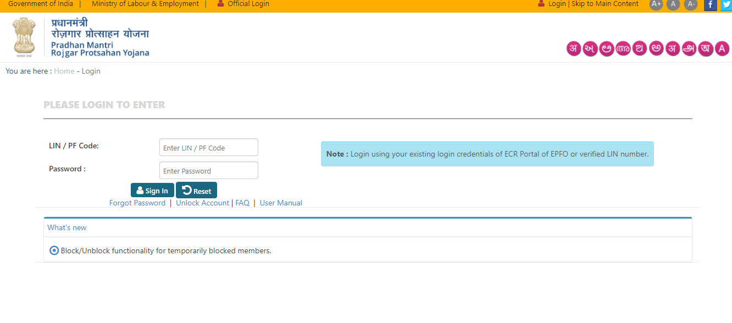Open the Ministry of Labour & Employment link
Image resolution: width=732 pixels, height=323 pixels.
pyautogui.click(x=145, y=4)
